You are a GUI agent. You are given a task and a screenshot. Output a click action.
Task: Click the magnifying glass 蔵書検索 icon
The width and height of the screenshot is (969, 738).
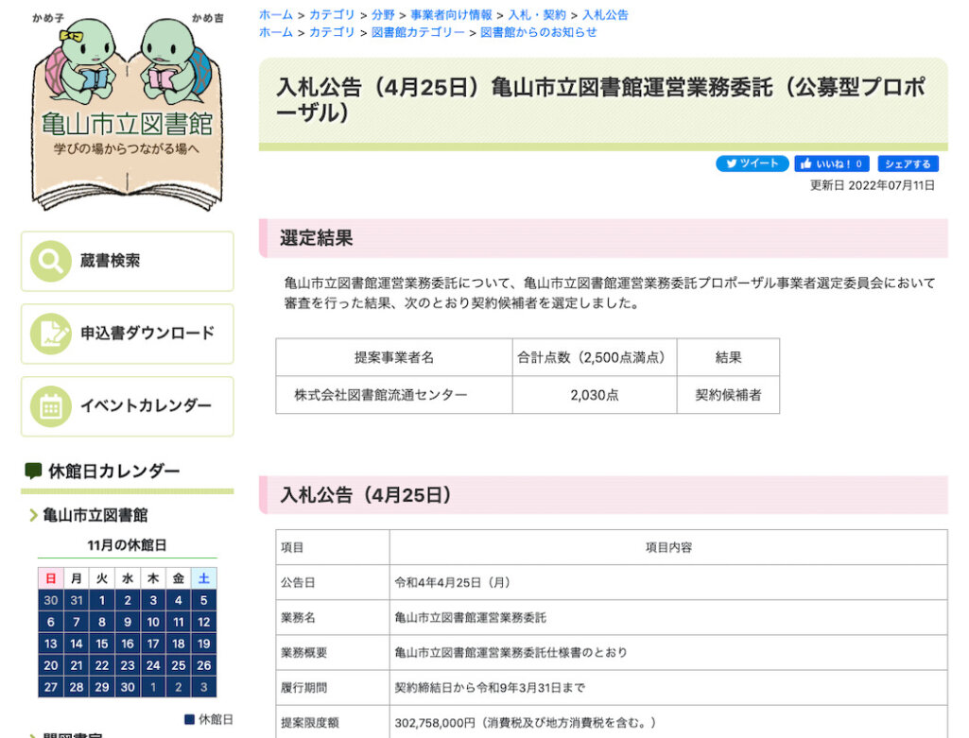[x=51, y=262]
